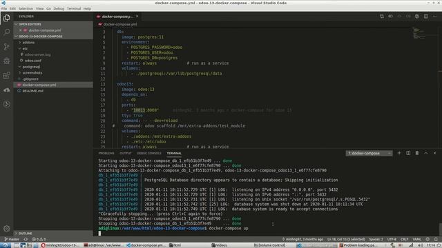Open the Git graph icon in activity bar
The height and width of the screenshot is (248, 442).
pyautogui.click(x=6, y=104)
